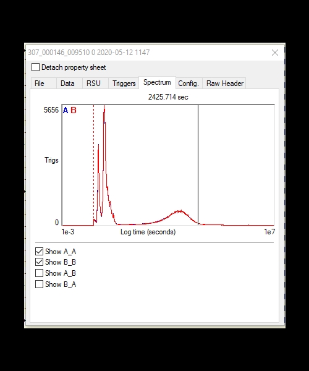309x371 pixels.
Task: Switch to the Raw Header tab
Action: (x=224, y=83)
